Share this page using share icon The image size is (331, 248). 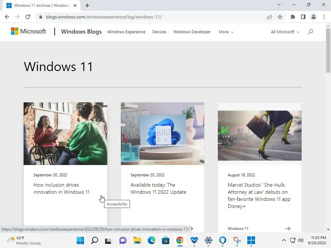click(x=270, y=17)
